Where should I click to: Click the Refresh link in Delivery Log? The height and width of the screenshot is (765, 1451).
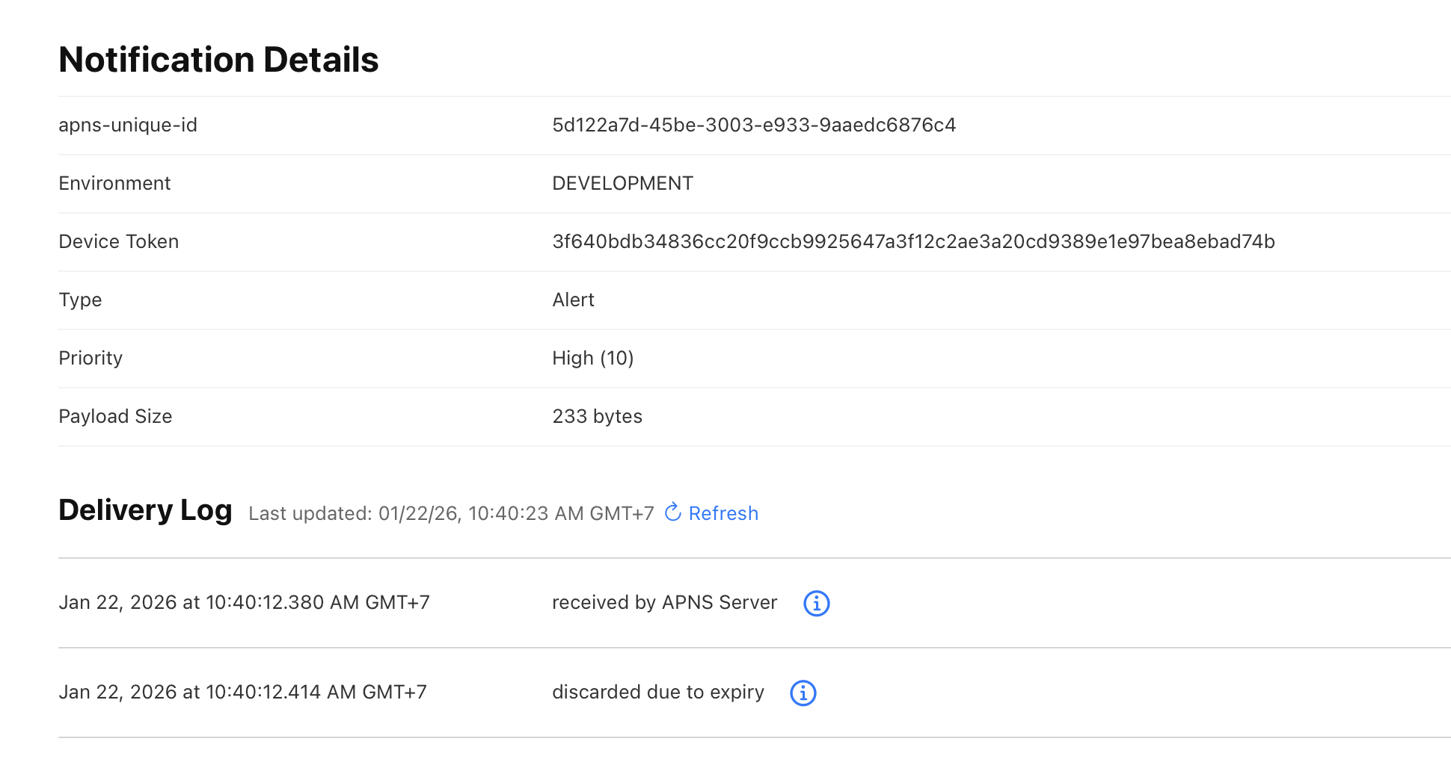tap(723, 513)
